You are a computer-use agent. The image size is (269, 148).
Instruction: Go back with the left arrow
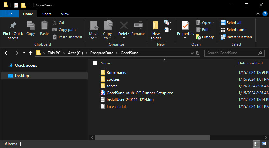[x=7, y=53]
